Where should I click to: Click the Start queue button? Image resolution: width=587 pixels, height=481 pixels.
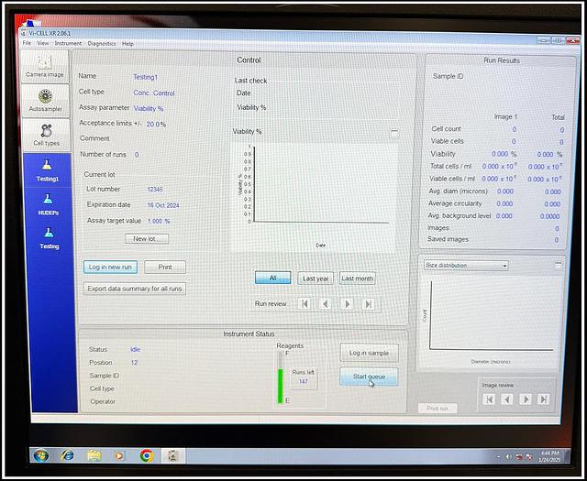tap(369, 377)
